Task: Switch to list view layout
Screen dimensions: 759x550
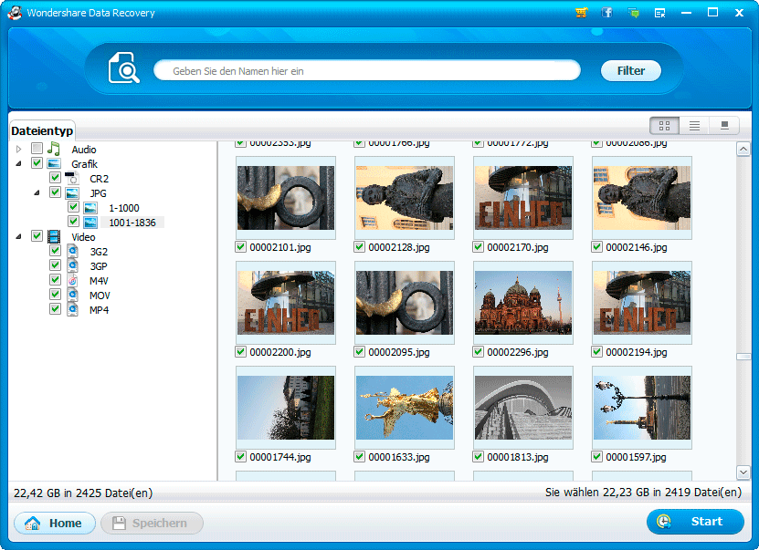Action: coord(694,125)
